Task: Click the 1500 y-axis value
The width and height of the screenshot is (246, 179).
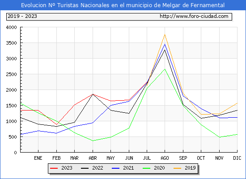Action: point(11,106)
